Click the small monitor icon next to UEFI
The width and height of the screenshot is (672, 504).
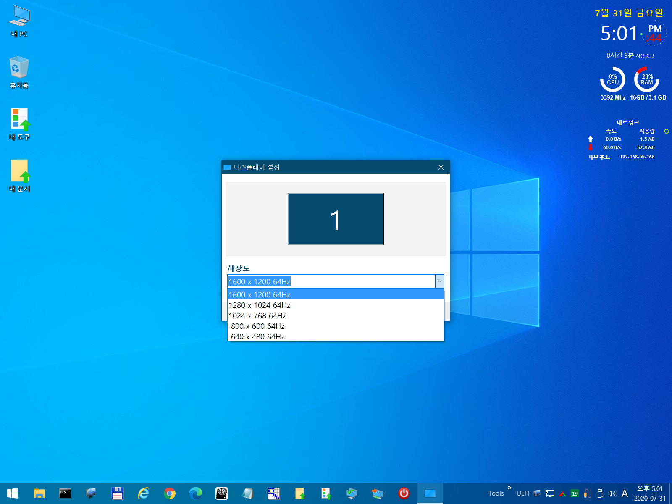pyautogui.click(x=537, y=493)
